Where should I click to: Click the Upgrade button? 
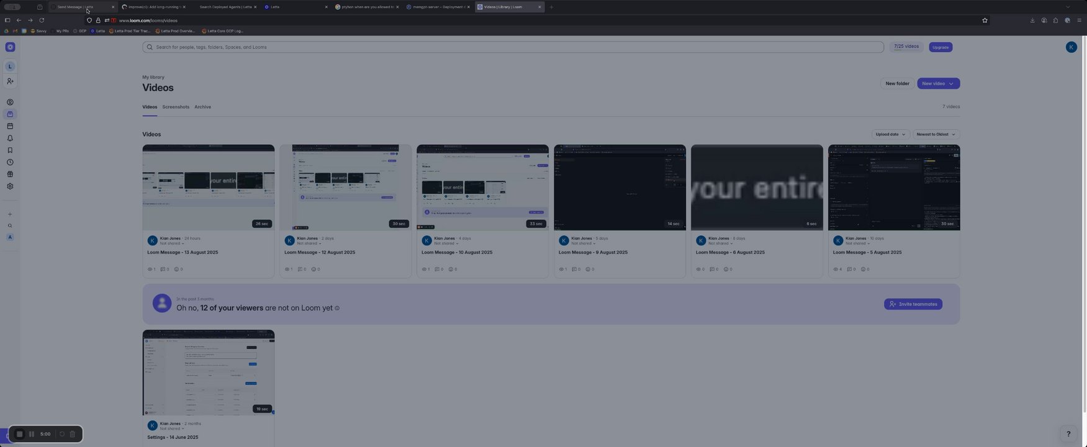point(940,47)
